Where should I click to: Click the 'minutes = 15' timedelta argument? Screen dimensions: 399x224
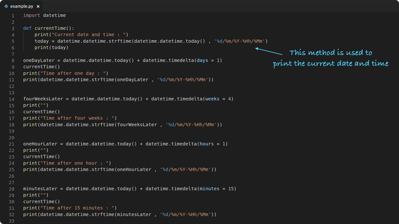[x=215, y=189]
